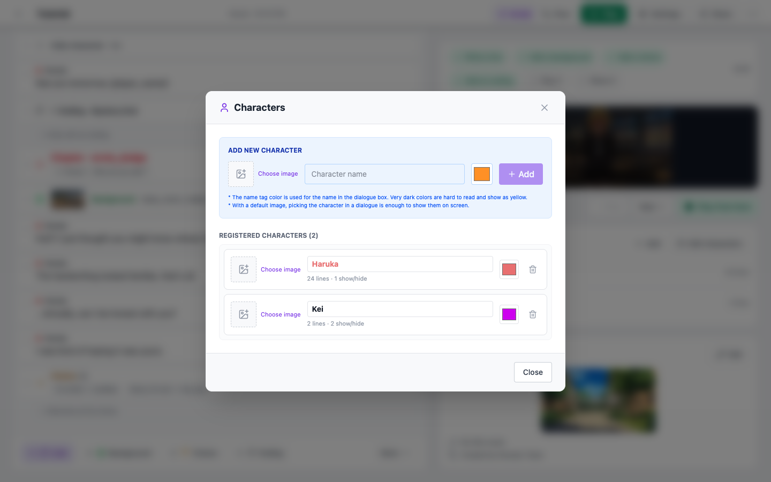The width and height of the screenshot is (771, 482).
Task: Click the note starting "With a default image"
Action: 349,206
